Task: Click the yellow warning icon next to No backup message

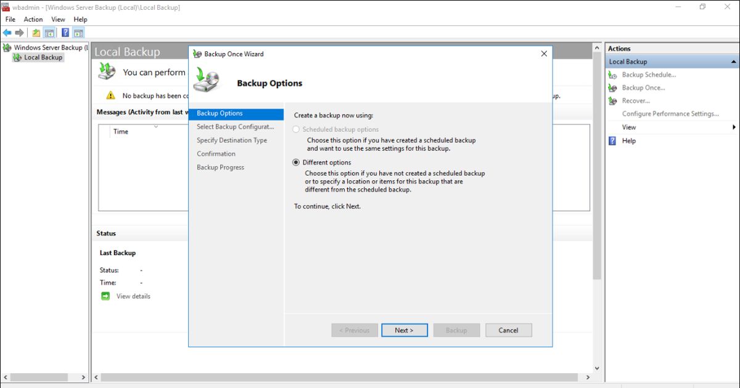Action: [110, 95]
